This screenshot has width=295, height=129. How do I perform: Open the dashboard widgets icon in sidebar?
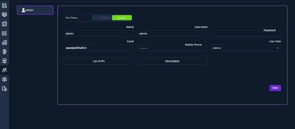tap(4, 5)
